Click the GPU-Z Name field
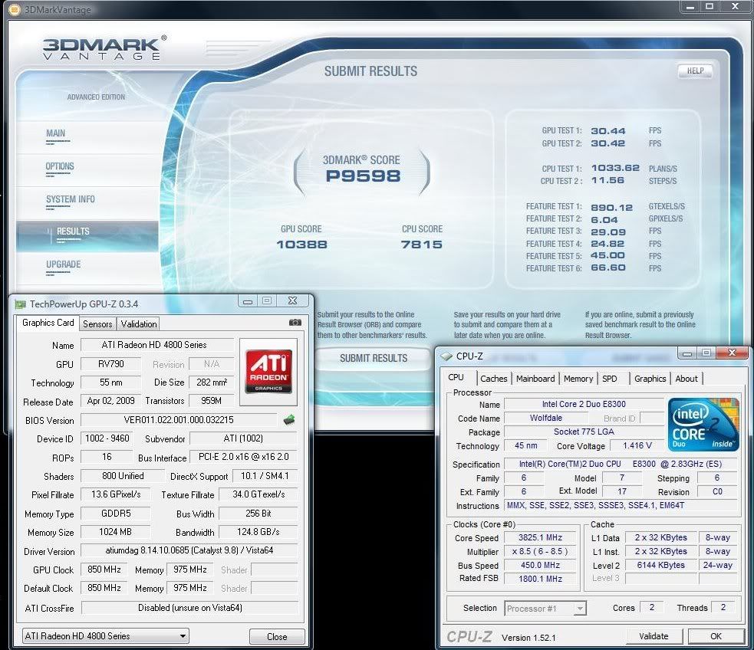Screen dimensions: 754x650 157,345
